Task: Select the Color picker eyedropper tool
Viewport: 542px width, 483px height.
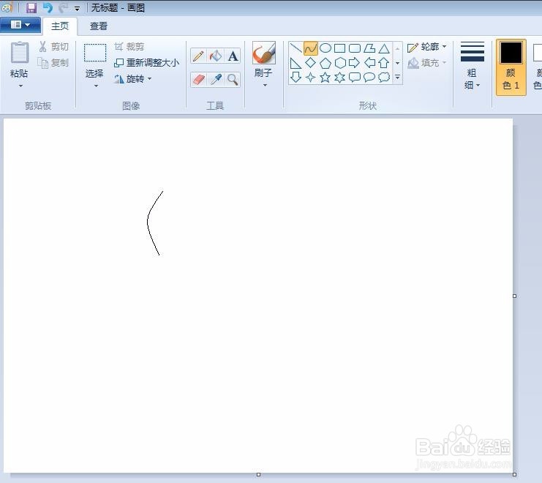Action: (216, 80)
